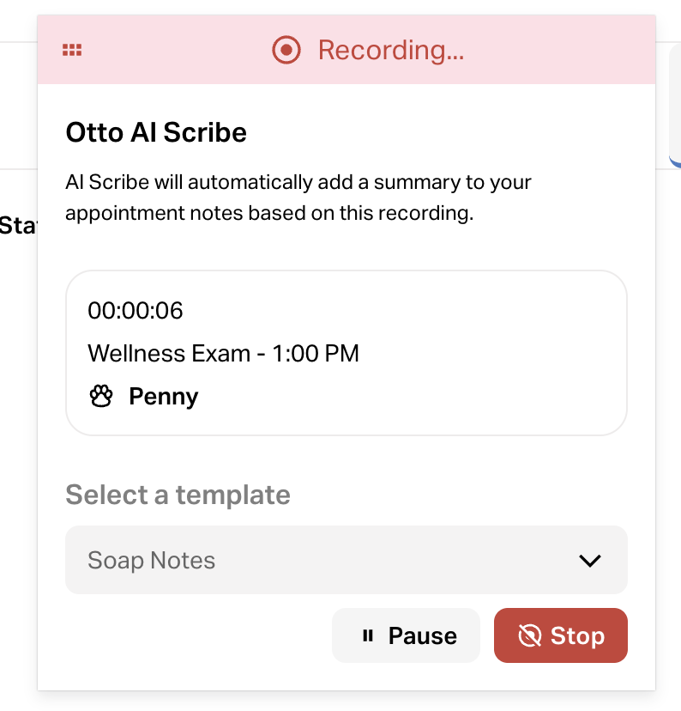
Task: Click the paw print icon
Action: 101,397
